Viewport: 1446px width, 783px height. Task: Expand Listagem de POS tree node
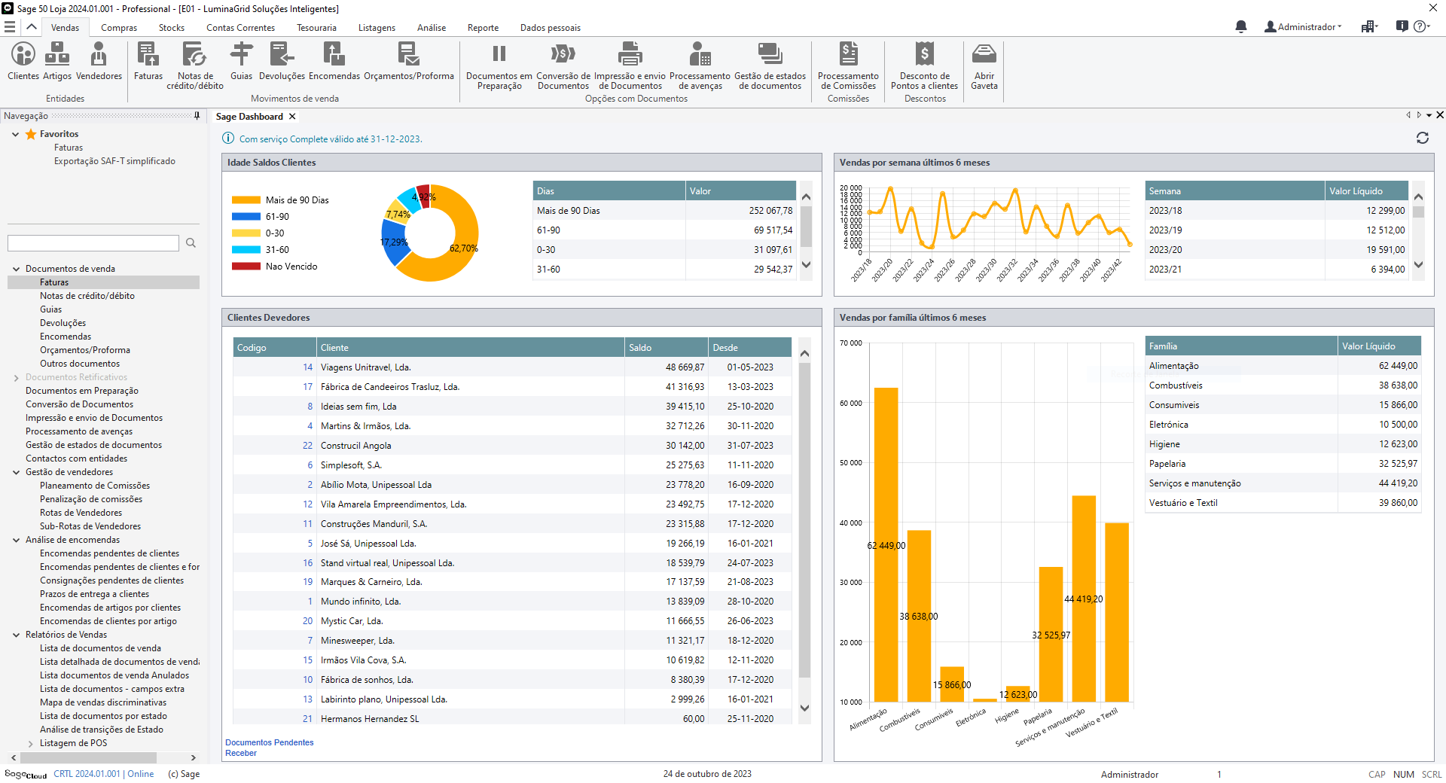(x=30, y=744)
